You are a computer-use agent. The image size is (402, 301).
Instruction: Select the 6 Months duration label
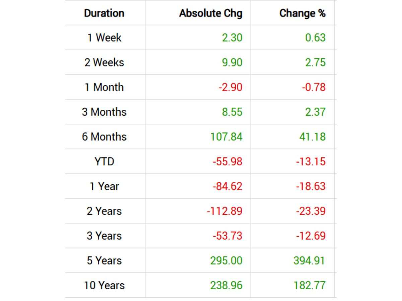click(x=104, y=136)
